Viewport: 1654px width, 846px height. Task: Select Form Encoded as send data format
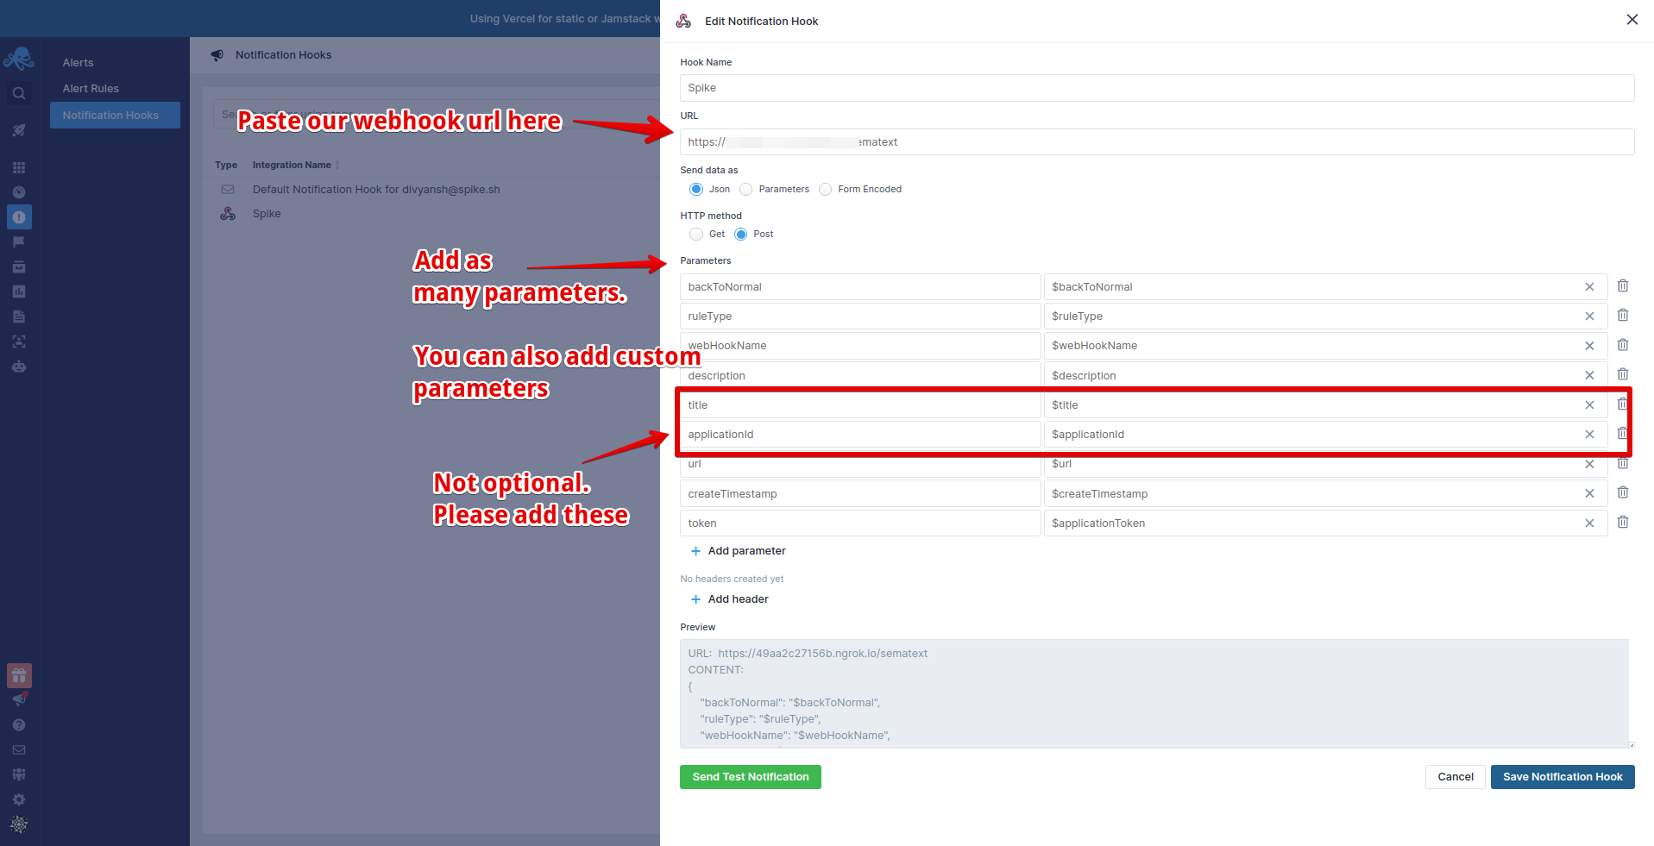[826, 190]
